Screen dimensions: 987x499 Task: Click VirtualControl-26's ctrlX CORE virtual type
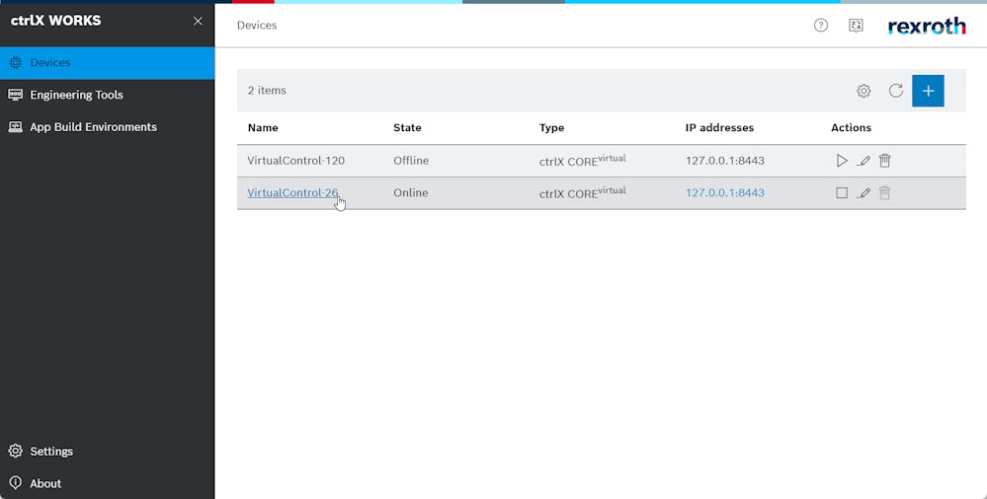[x=582, y=192]
